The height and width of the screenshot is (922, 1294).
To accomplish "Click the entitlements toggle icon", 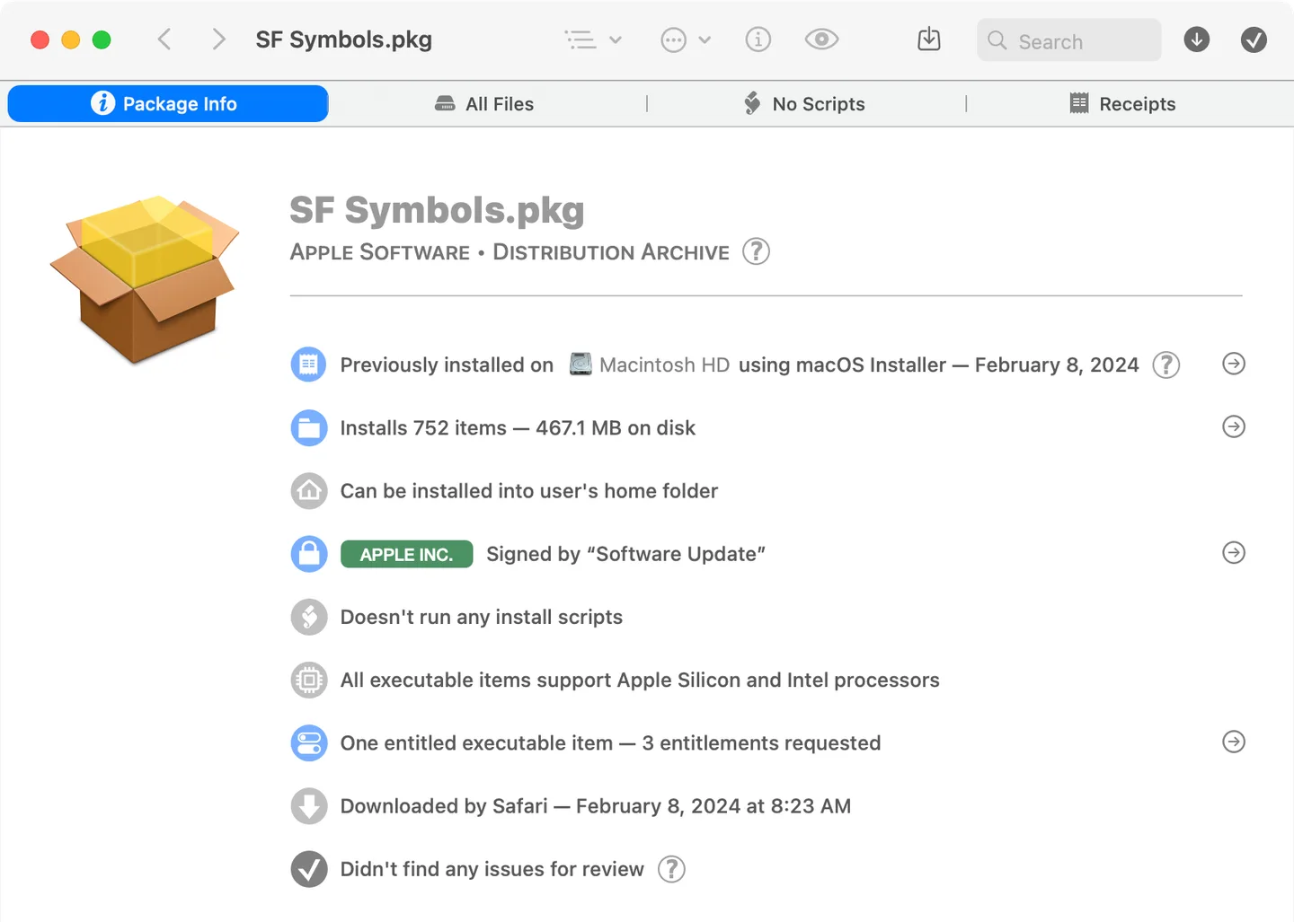I will [x=308, y=742].
